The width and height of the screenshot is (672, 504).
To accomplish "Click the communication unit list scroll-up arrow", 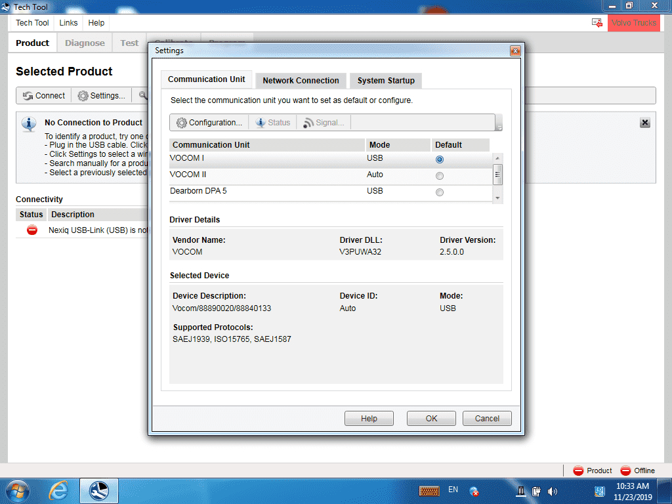I will (497, 158).
